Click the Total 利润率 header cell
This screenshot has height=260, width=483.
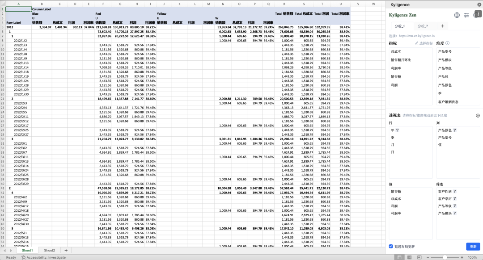[340, 13]
